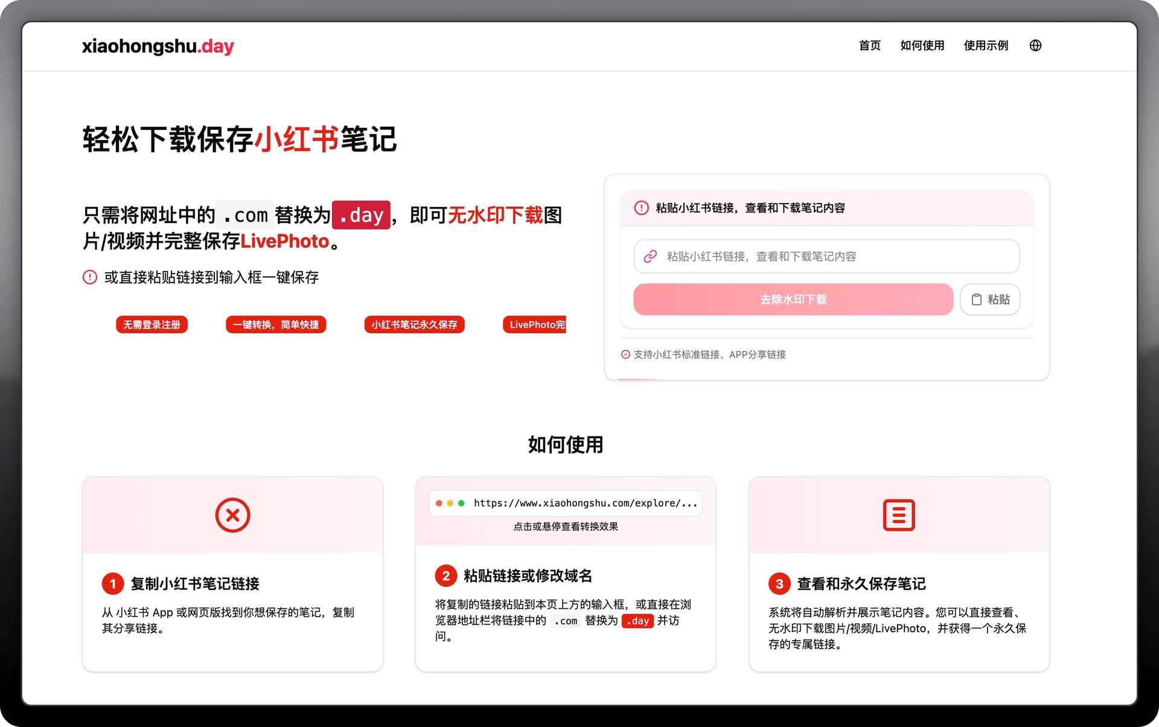Click alert icon beside 粘贴小红书链接 header
This screenshot has height=727, width=1159.
click(x=641, y=208)
